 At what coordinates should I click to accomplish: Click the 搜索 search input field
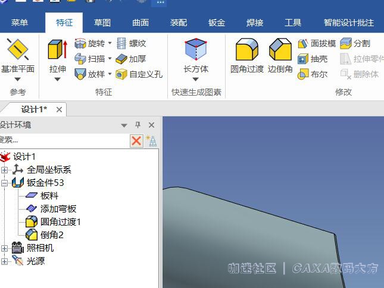coord(64,141)
